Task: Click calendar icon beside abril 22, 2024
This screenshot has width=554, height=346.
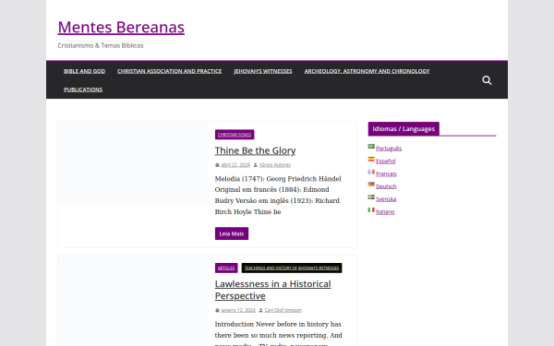Action: click(217, 165)
